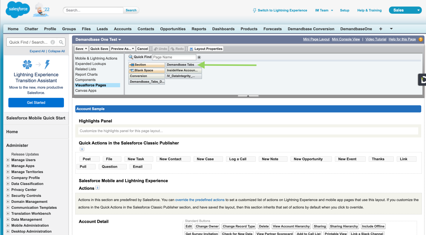
Task: Click the Undo arrow button
Action: (x=160, y=49)
